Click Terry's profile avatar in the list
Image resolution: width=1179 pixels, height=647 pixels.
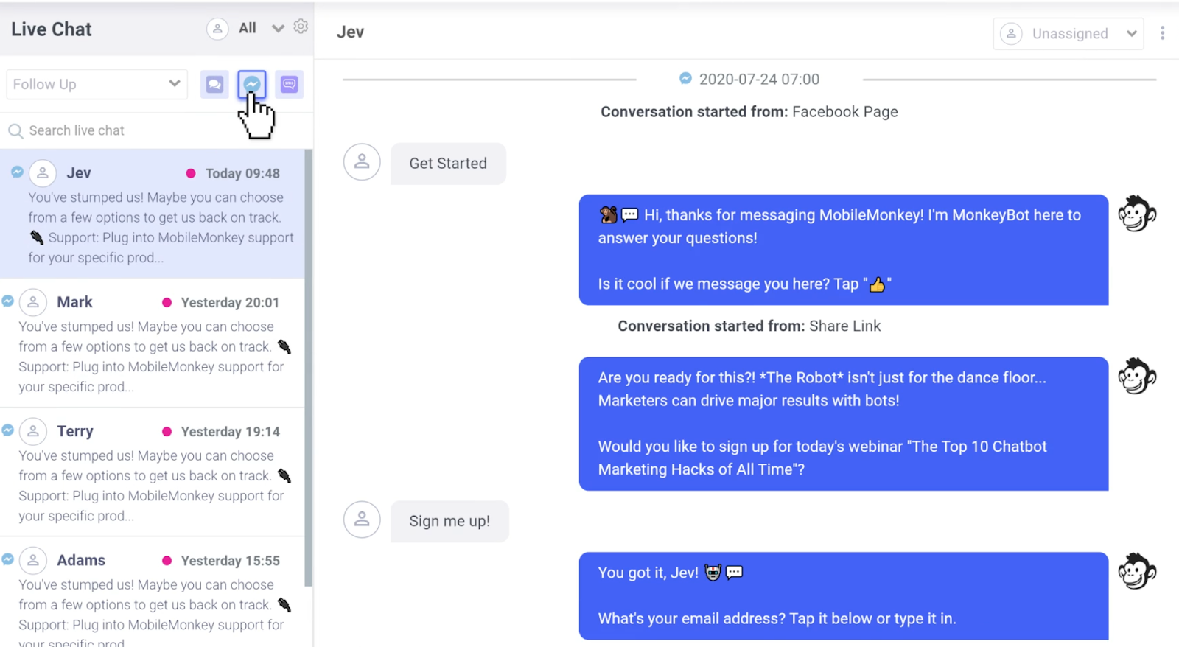click(33, 431)
